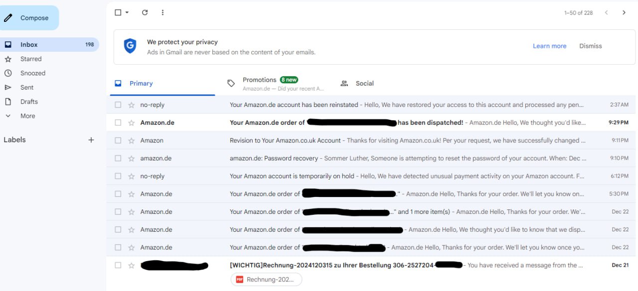The height and width of the screenshot is (291, 638).
Task: Open the Rechnung PDF attachment chip
Action: click(x=266, y=280)
